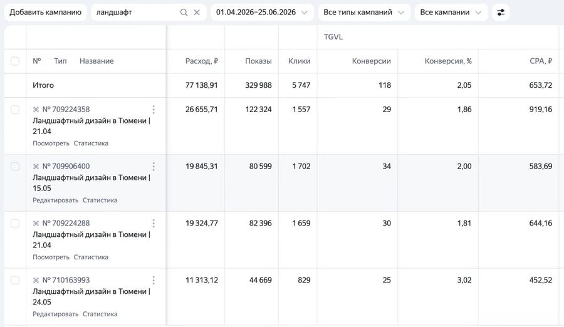Select checkbox for campaign 710163993
The height and width of the screenshot is (327, 564).
coord(15,280)
